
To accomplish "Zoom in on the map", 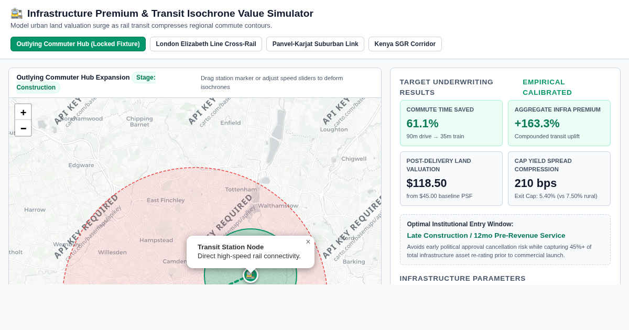I will [23, 112].
